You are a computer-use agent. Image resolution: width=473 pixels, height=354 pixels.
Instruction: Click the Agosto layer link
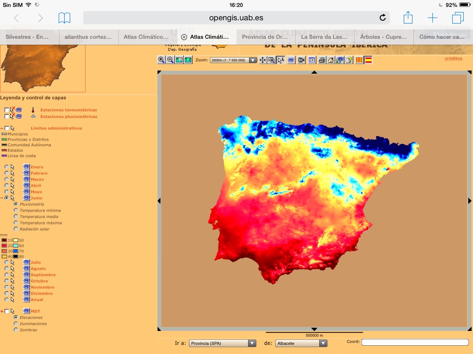click(38, 269)
